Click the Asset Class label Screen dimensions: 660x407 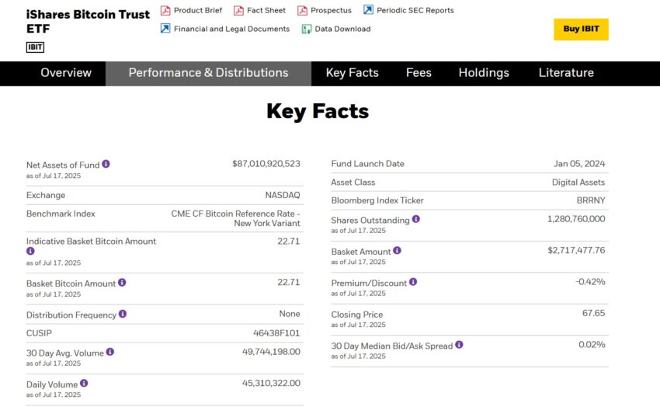click(x=353, y=183)
